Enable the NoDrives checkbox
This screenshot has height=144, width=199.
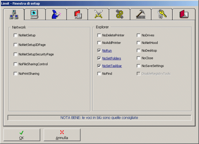click(138, 35)
